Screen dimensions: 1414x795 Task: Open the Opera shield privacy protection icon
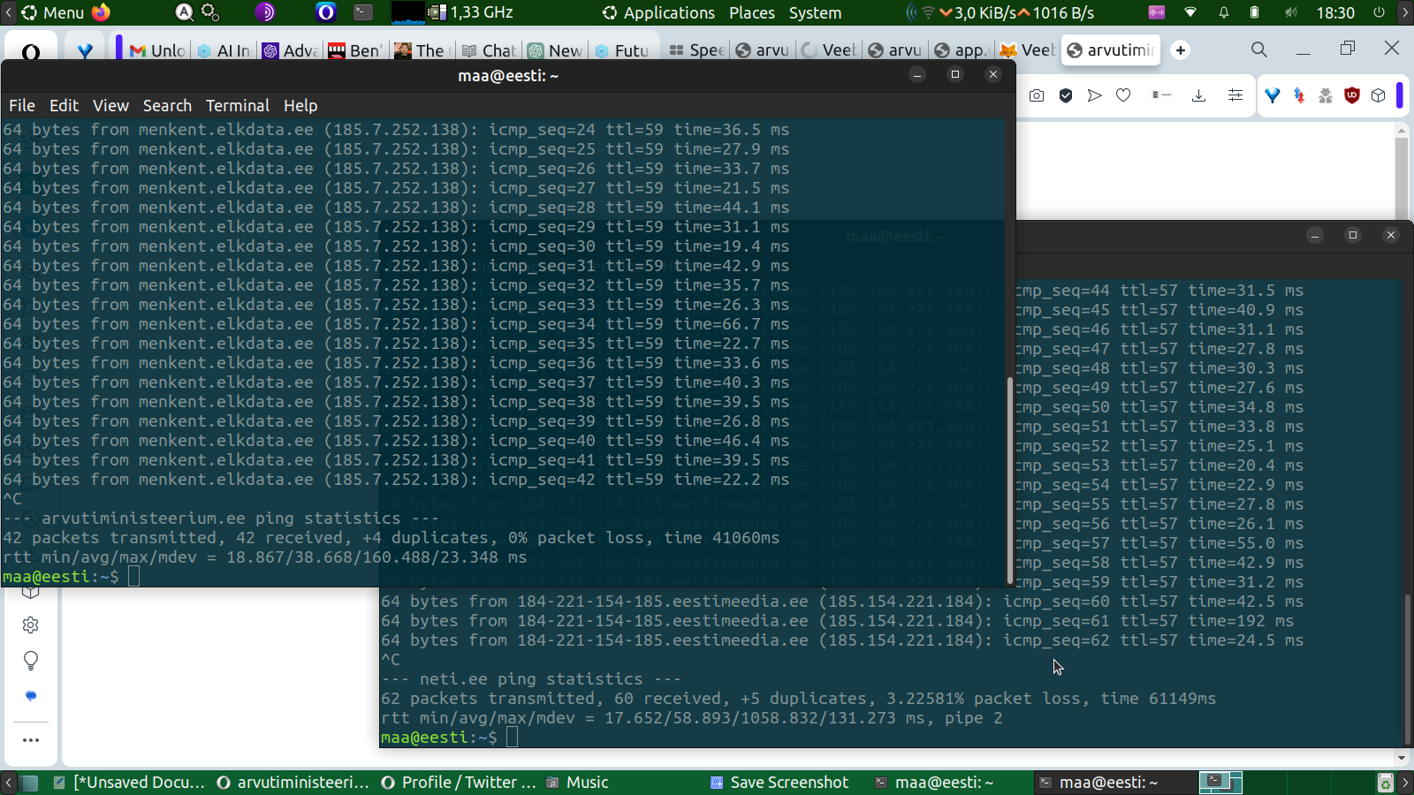point(1066,95)
